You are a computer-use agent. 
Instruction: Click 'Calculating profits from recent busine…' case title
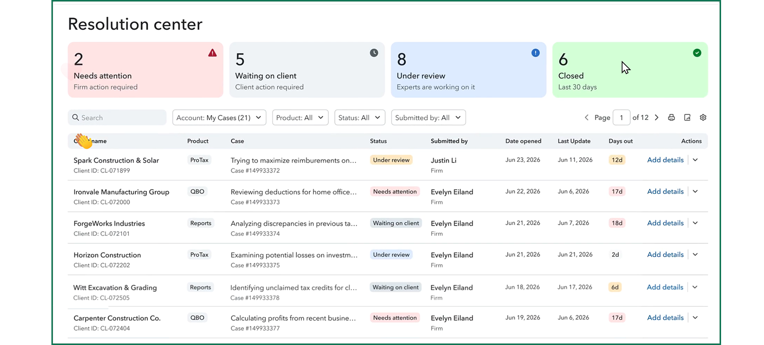click(x=293, y=318)
